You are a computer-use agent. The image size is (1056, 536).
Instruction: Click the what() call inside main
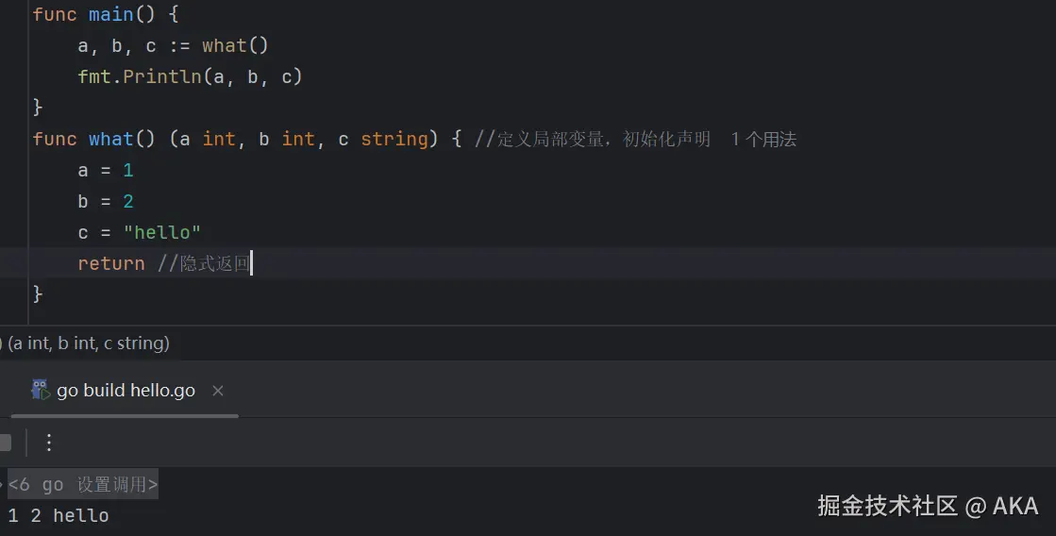coord(224,46)
